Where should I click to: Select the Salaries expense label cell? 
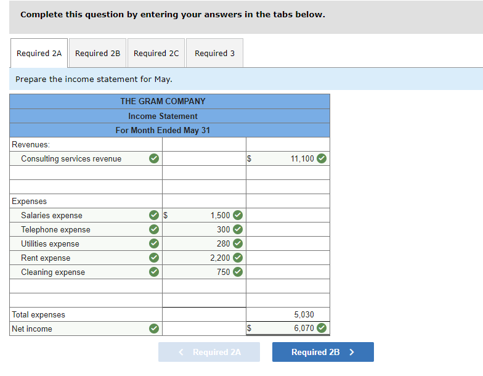(x=86, y=215)
